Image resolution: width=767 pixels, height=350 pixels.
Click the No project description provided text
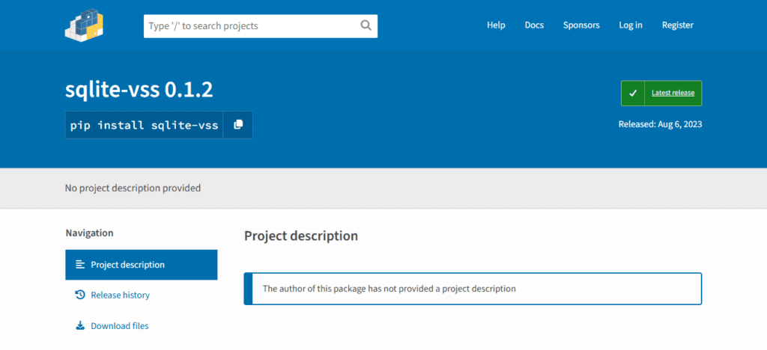click(x=133, y=188)
